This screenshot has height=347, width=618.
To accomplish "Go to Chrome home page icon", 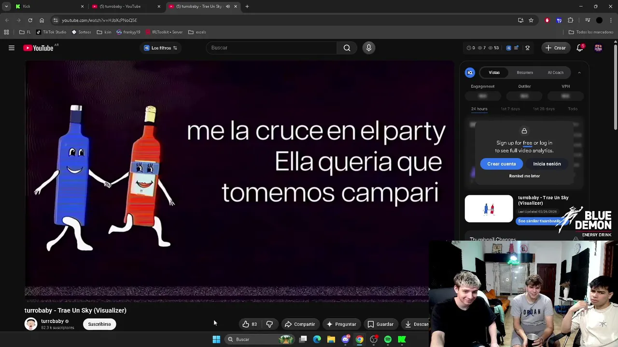I will (42, 20).
